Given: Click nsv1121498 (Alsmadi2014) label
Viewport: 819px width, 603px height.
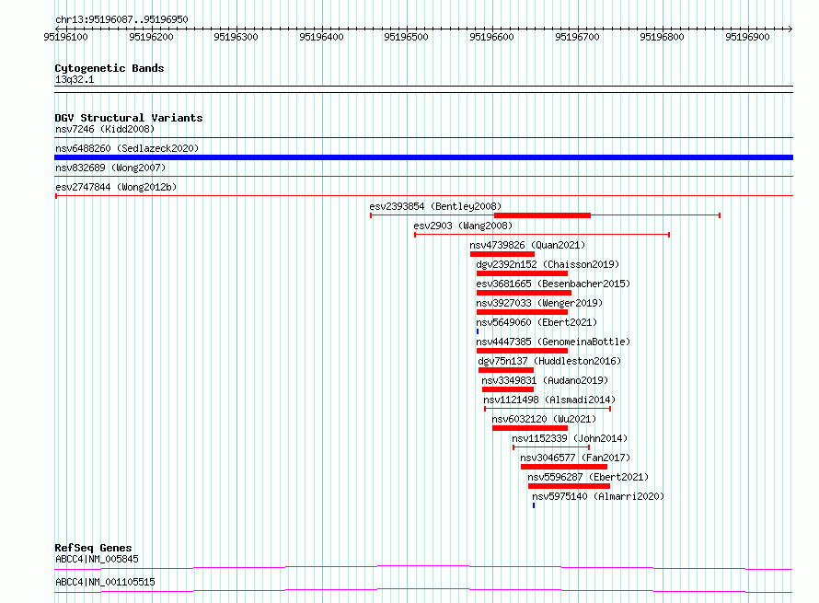Looking at the screenshot, I should tap(549, 400).
